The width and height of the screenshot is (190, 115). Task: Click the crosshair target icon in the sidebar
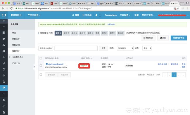tap(4, 69)
